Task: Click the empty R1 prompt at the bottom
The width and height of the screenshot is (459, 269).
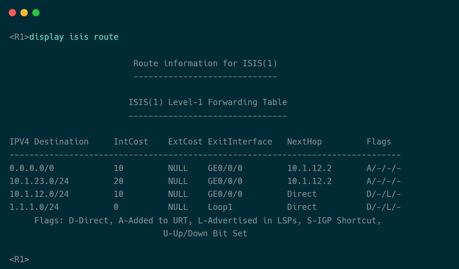Action: (19, 259)
